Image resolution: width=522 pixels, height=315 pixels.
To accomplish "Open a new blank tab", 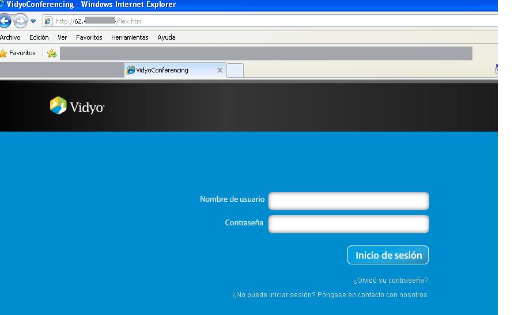I will point(235,70).
